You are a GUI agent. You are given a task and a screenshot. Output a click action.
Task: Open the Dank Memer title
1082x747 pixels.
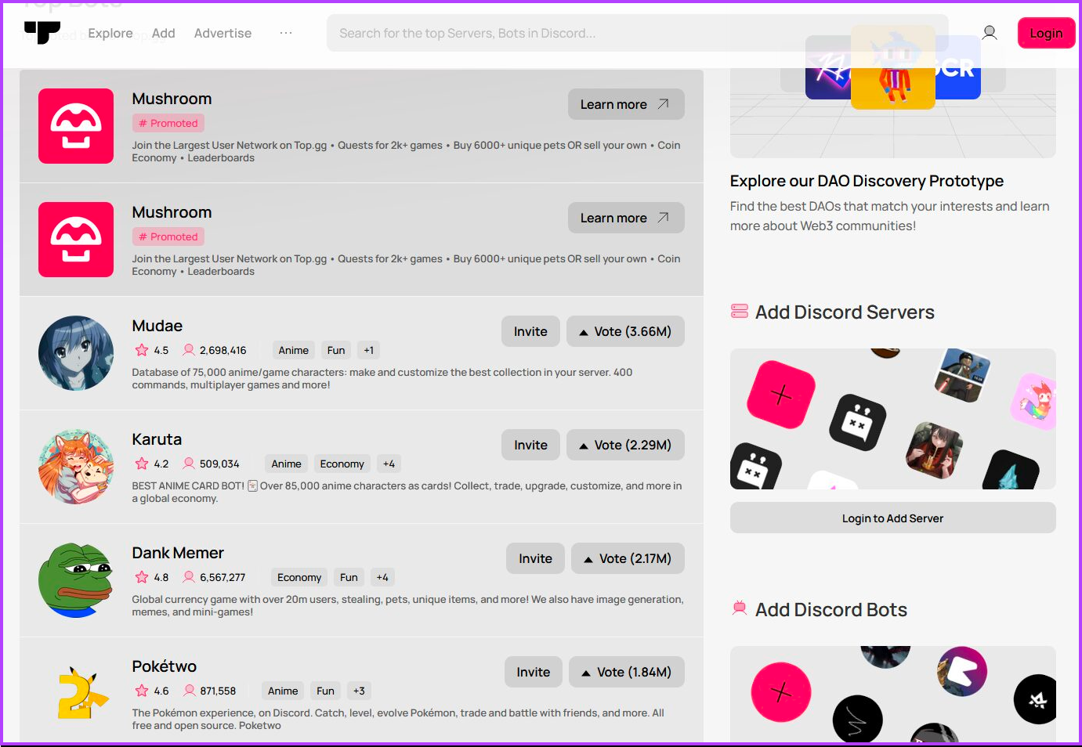click(178, 553)
